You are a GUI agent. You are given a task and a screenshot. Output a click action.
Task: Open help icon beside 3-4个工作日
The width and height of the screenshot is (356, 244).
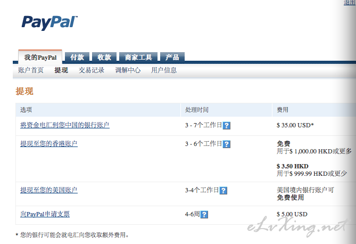coord(223,191)
